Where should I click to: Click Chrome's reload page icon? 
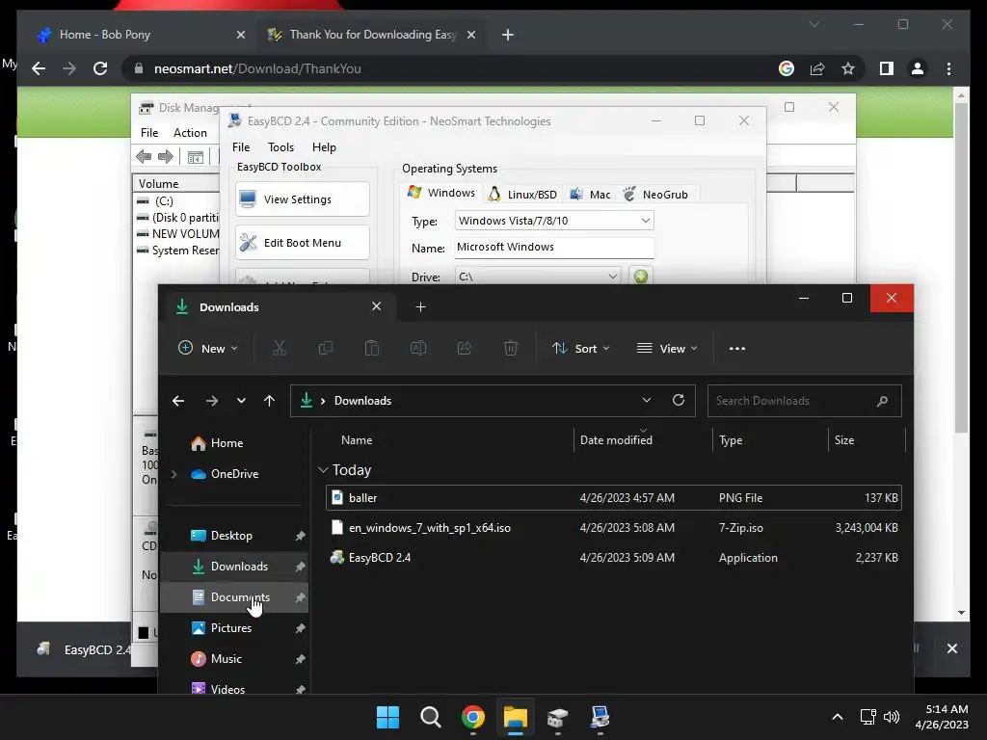[100, 68]
